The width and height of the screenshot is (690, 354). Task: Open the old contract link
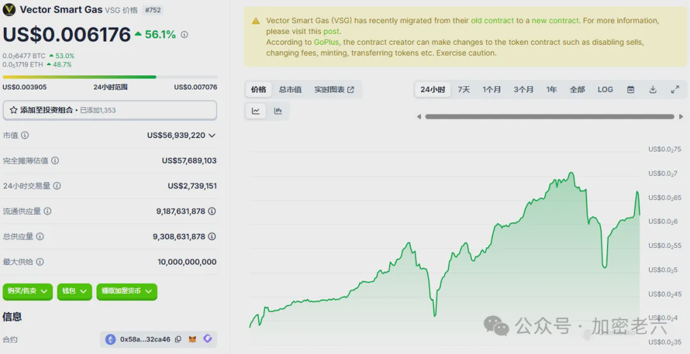[492, 20]
